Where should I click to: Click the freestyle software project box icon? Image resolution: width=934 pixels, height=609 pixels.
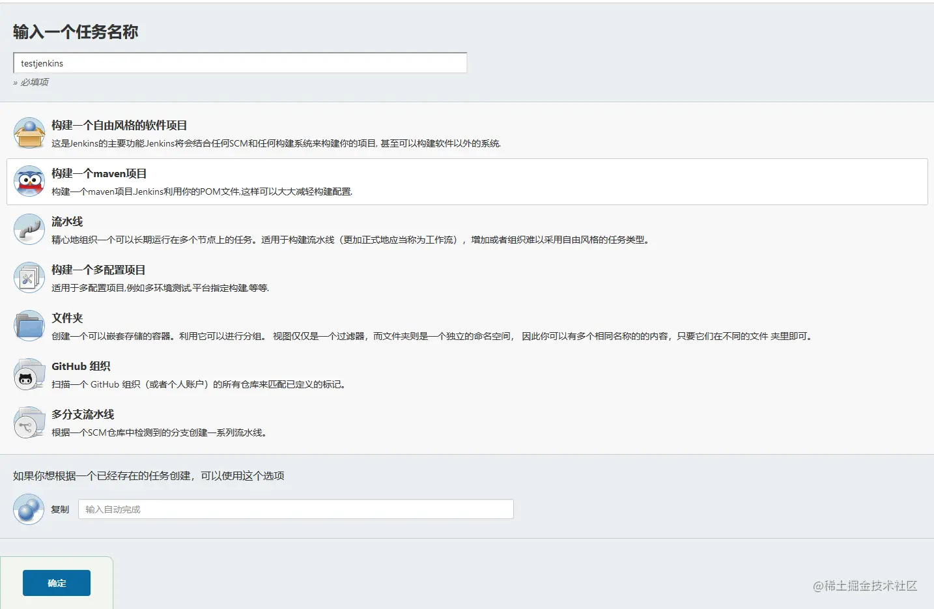29,134
